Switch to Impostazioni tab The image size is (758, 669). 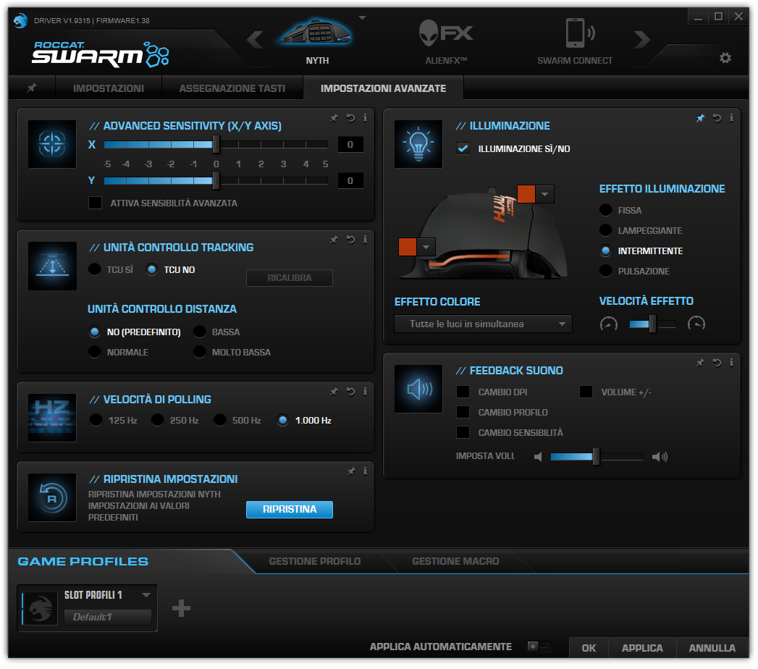[x=109, y=88]
